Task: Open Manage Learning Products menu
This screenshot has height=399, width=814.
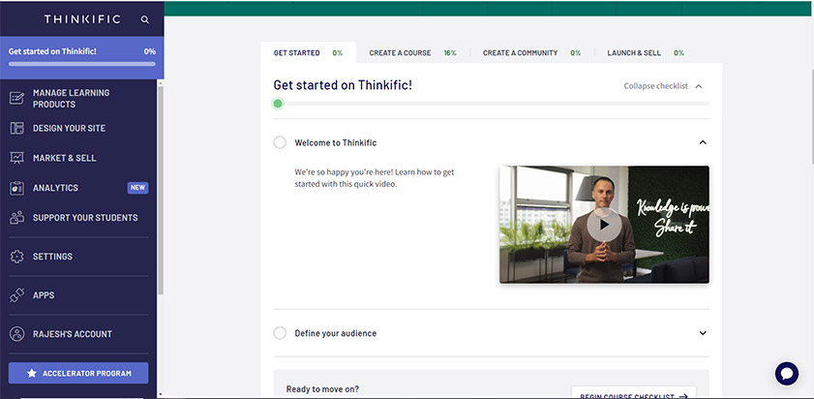Action: tap(78, 98)
